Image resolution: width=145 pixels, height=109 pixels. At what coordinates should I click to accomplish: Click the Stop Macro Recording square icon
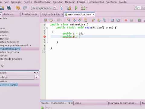(131, 20)
